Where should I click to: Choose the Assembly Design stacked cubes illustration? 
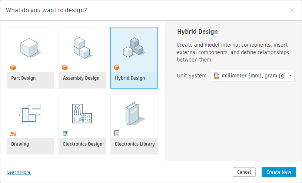[x=82, y=47]
